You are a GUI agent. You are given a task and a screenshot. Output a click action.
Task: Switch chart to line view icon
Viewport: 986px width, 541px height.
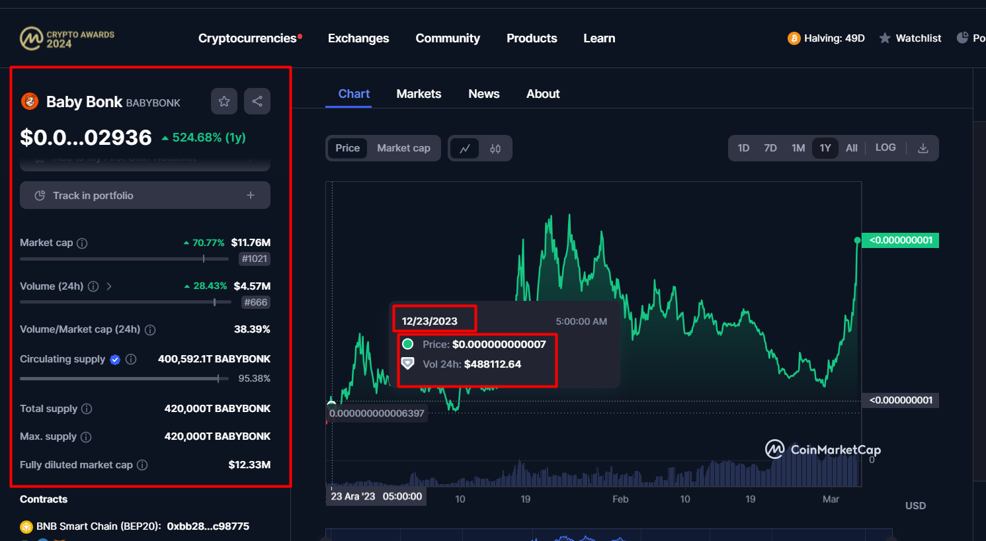(x=465, y=148)
